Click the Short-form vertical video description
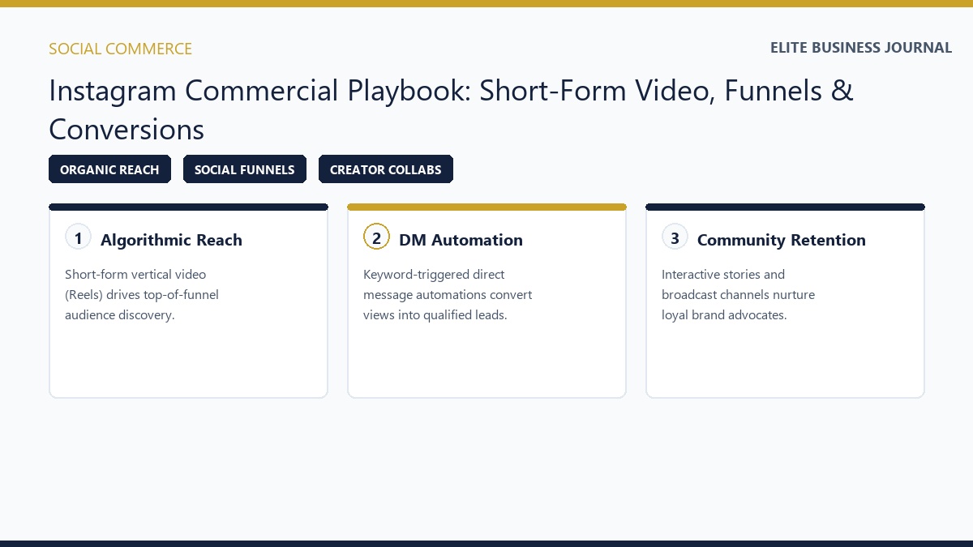Viewport: 973px width, 547px height. [x=142, y=294]
